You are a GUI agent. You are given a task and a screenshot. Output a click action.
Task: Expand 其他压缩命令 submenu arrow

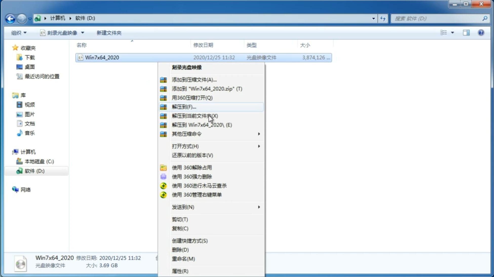(x=259, y=134)
